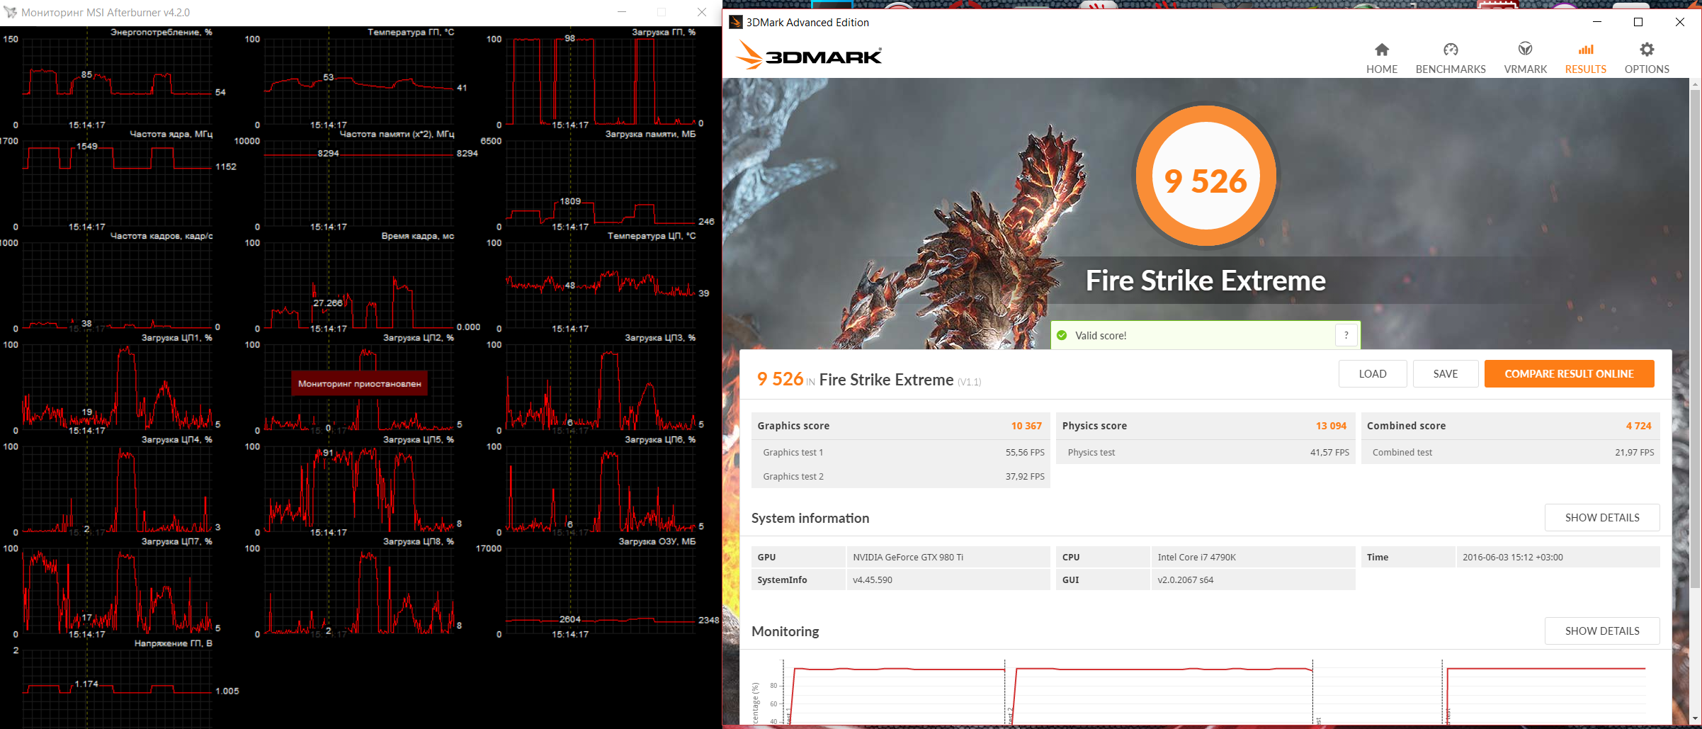Click the 'Загрузка ГП, %' graph label
This screenshot has height=729, width=1702.
664,33
